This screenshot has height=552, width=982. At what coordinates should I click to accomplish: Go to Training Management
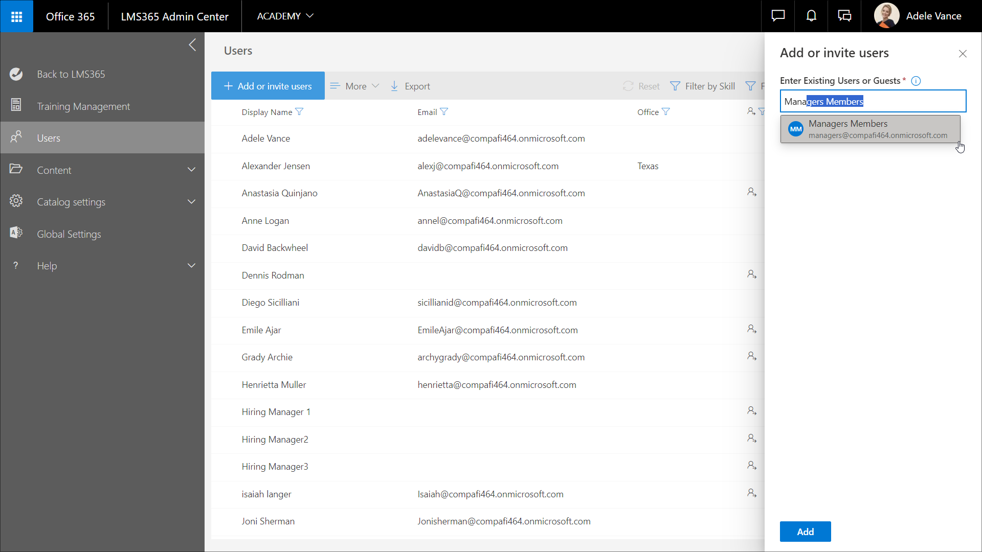coord(83,106)
